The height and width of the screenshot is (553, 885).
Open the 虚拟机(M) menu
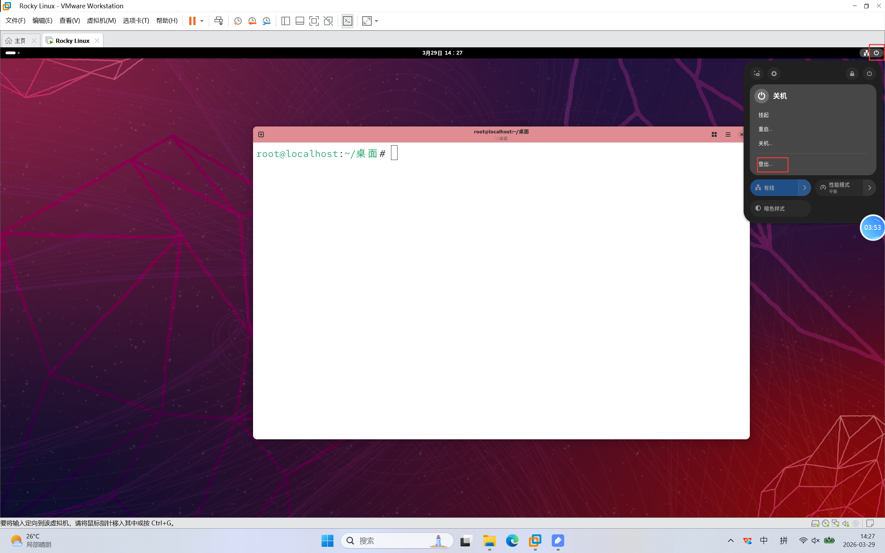tap(101, 20)
